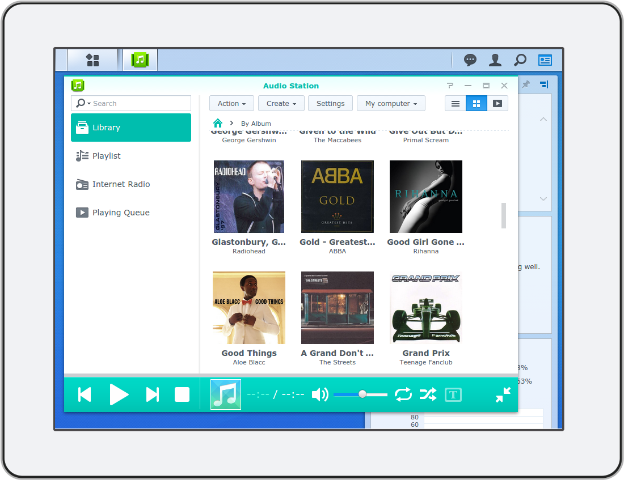Click the 'Teenage Fanclub' artist name
The height and width of the screenshot is (488, 624).
click(x=426, y=362)
